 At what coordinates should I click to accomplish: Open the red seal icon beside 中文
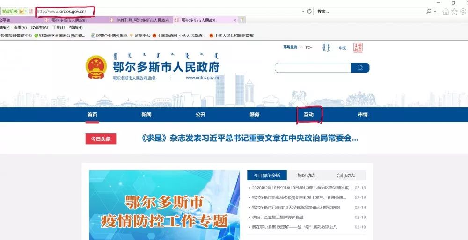358,48
